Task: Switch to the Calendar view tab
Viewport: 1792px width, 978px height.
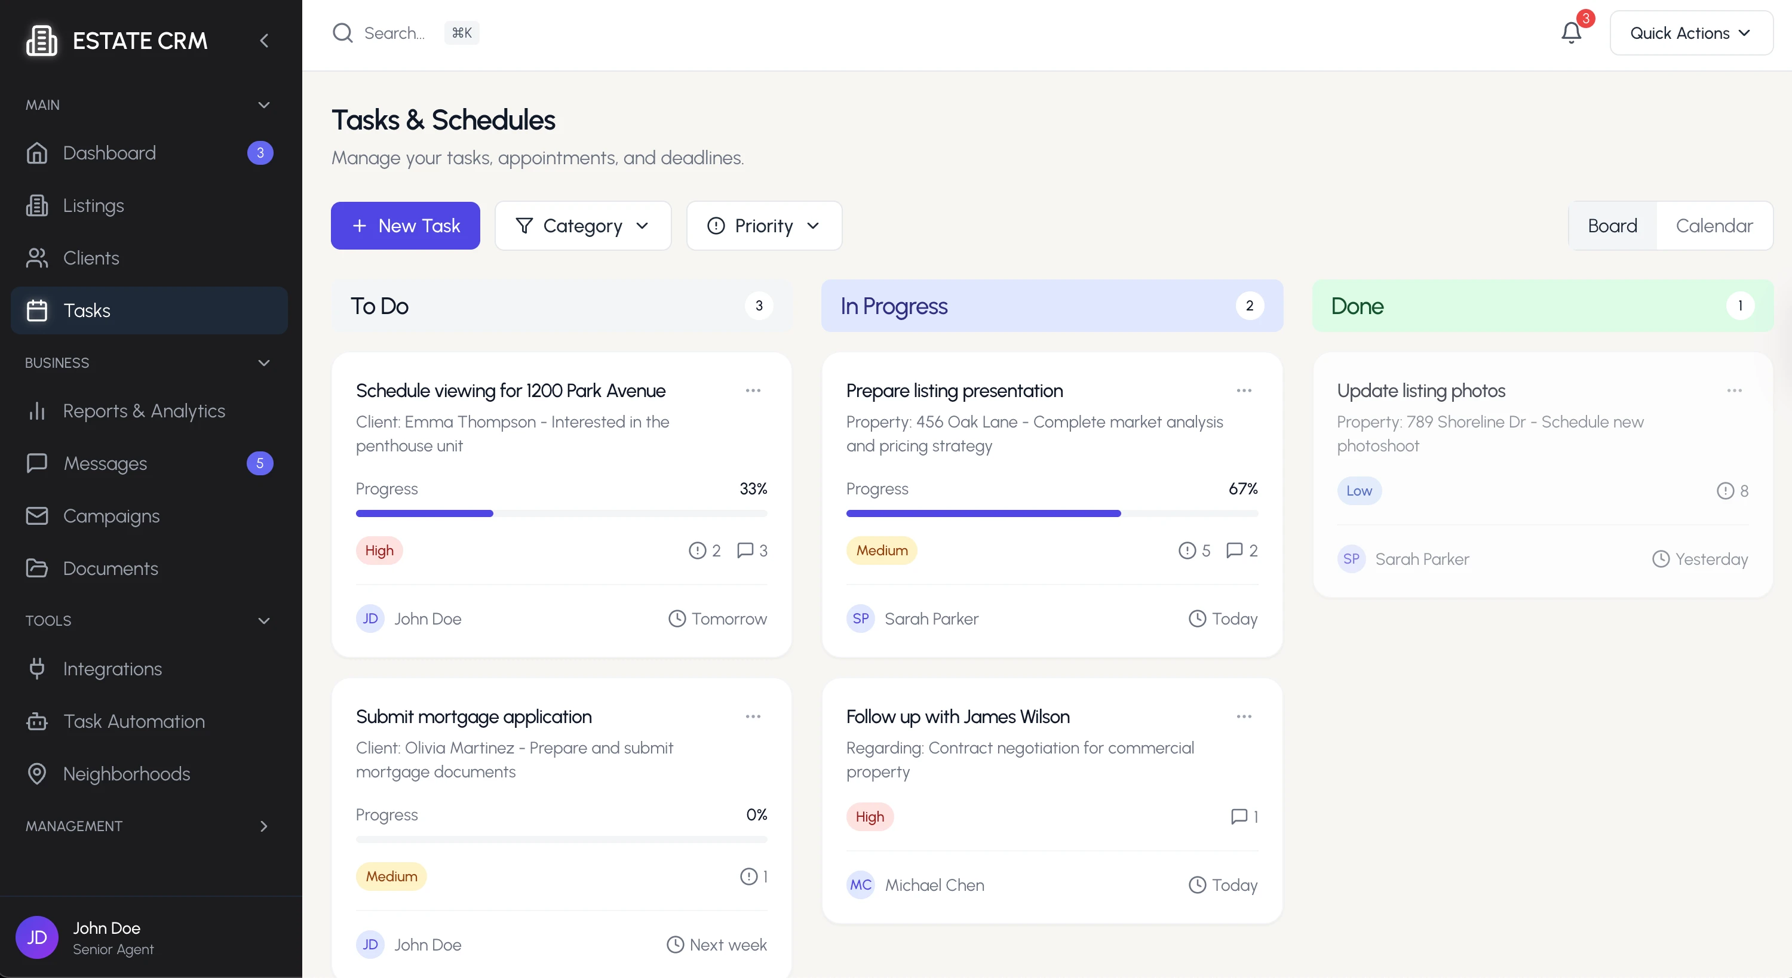Action: click(1714, 225)
